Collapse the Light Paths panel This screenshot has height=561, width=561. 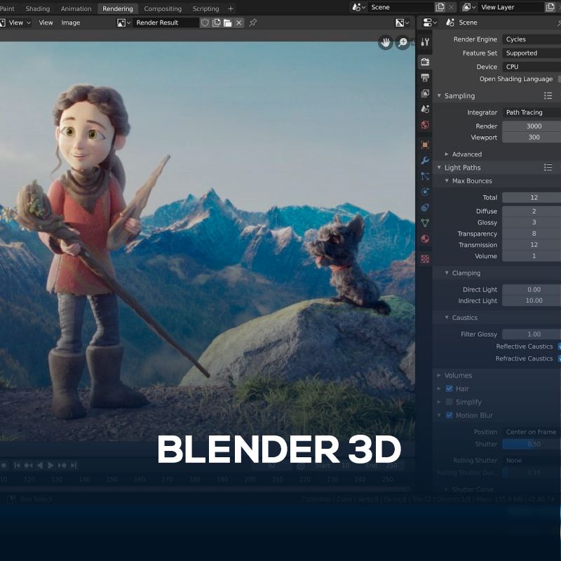click(x=462, y=168)
